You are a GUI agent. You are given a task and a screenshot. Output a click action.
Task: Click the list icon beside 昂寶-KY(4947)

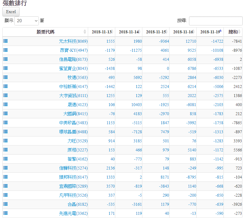[5, 50]
